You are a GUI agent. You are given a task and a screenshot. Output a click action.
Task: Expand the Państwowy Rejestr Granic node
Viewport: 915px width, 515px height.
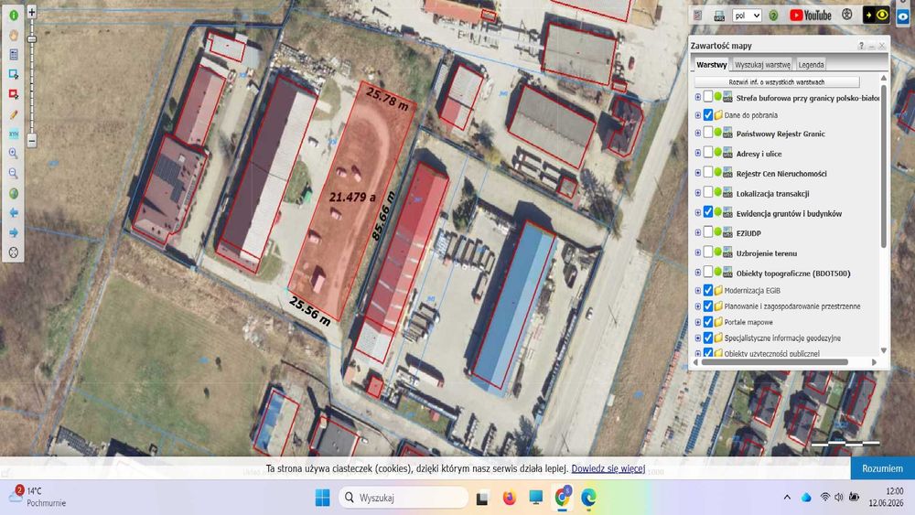point(698,134)
